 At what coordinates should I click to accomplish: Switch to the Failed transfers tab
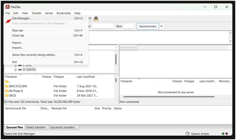pyautogui.click(x=36, y=128)
